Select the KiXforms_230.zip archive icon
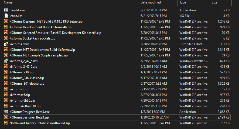This screenshot has width=239, height=129. [6, 72]
